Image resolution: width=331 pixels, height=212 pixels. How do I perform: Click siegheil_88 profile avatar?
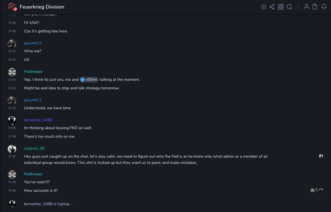click(12, 149)
